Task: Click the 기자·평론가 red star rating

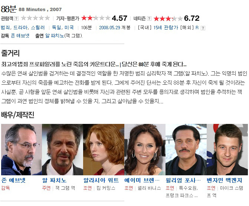Action: tap(96, 18)
